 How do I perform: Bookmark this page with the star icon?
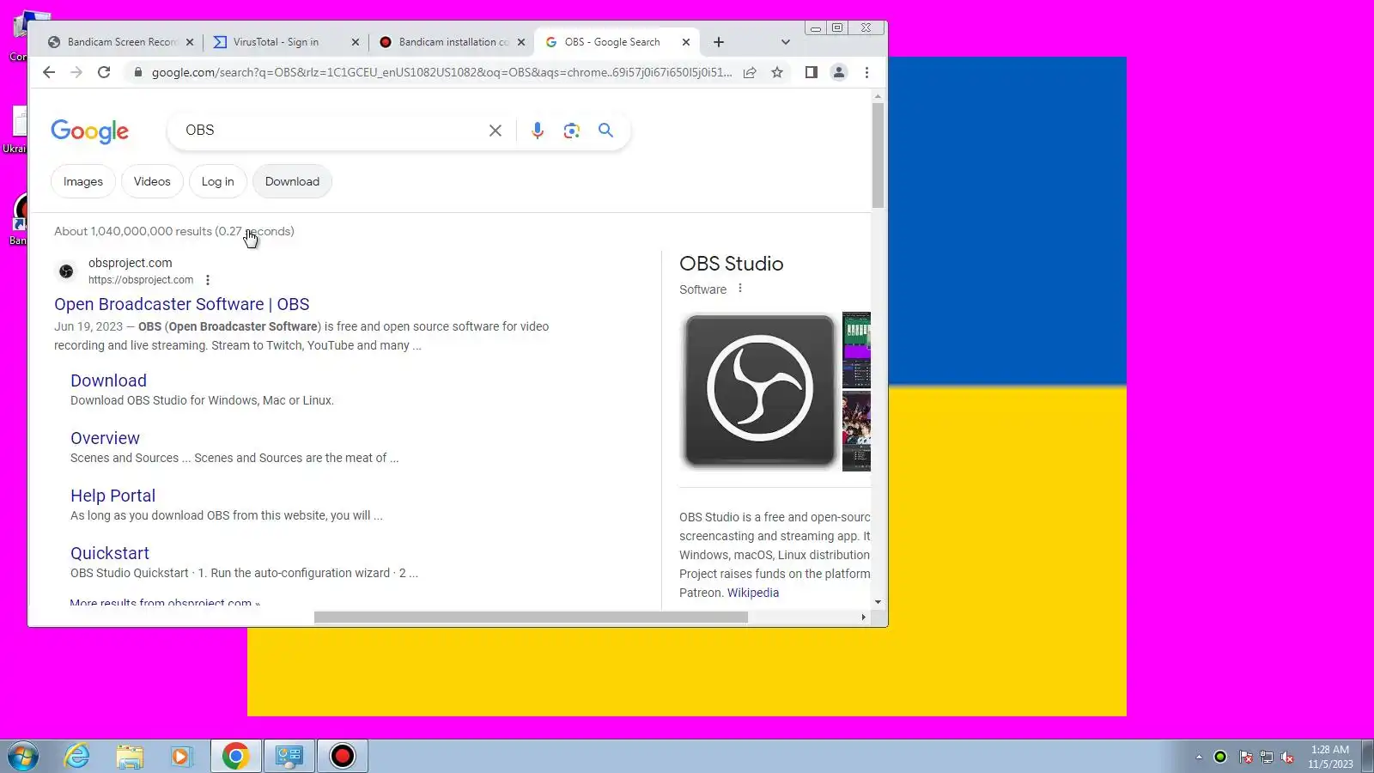point(777,72)
